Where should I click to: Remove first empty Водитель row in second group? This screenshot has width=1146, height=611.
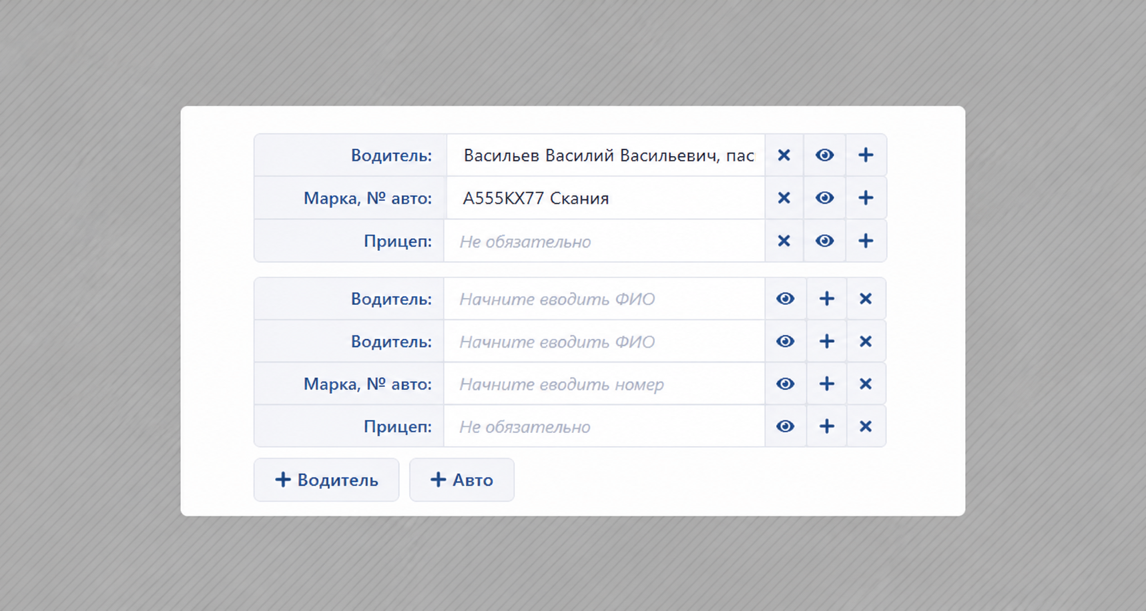(x=866, y=299)
